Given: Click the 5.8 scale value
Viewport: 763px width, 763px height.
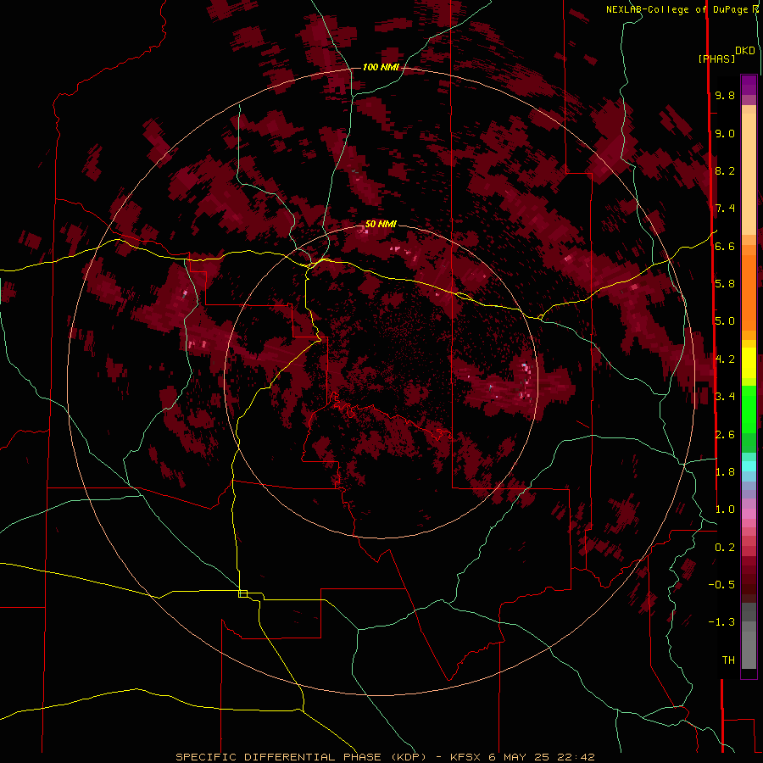Looking at the screenshot, I should coord(725,284).
